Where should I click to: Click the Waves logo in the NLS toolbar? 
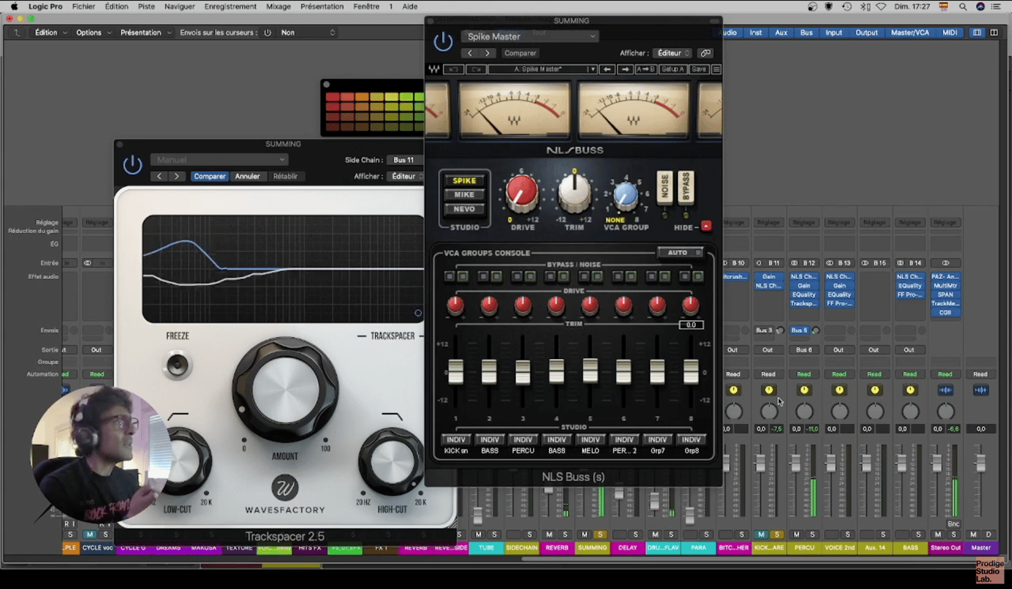pos(434,69)
